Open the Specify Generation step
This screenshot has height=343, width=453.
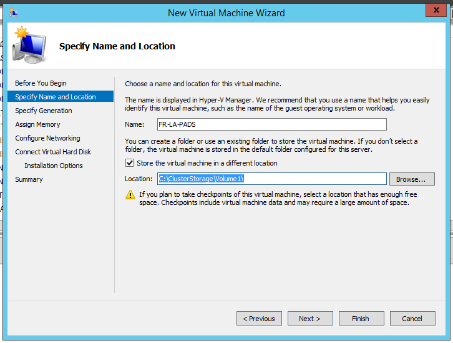pyautogui.click(x=44, y=111)
